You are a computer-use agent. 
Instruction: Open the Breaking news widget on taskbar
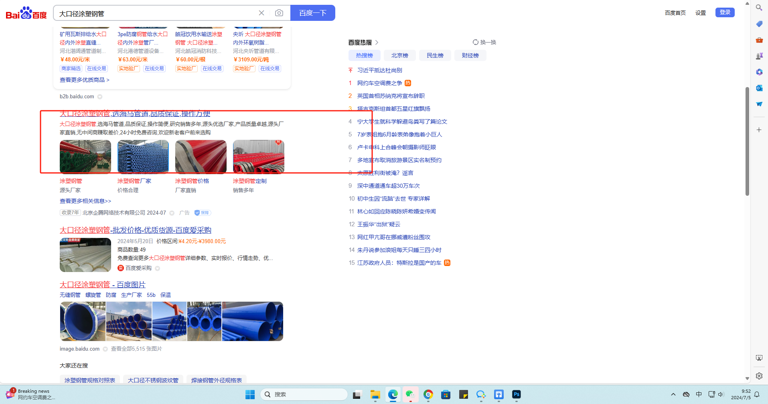[31, 394]
